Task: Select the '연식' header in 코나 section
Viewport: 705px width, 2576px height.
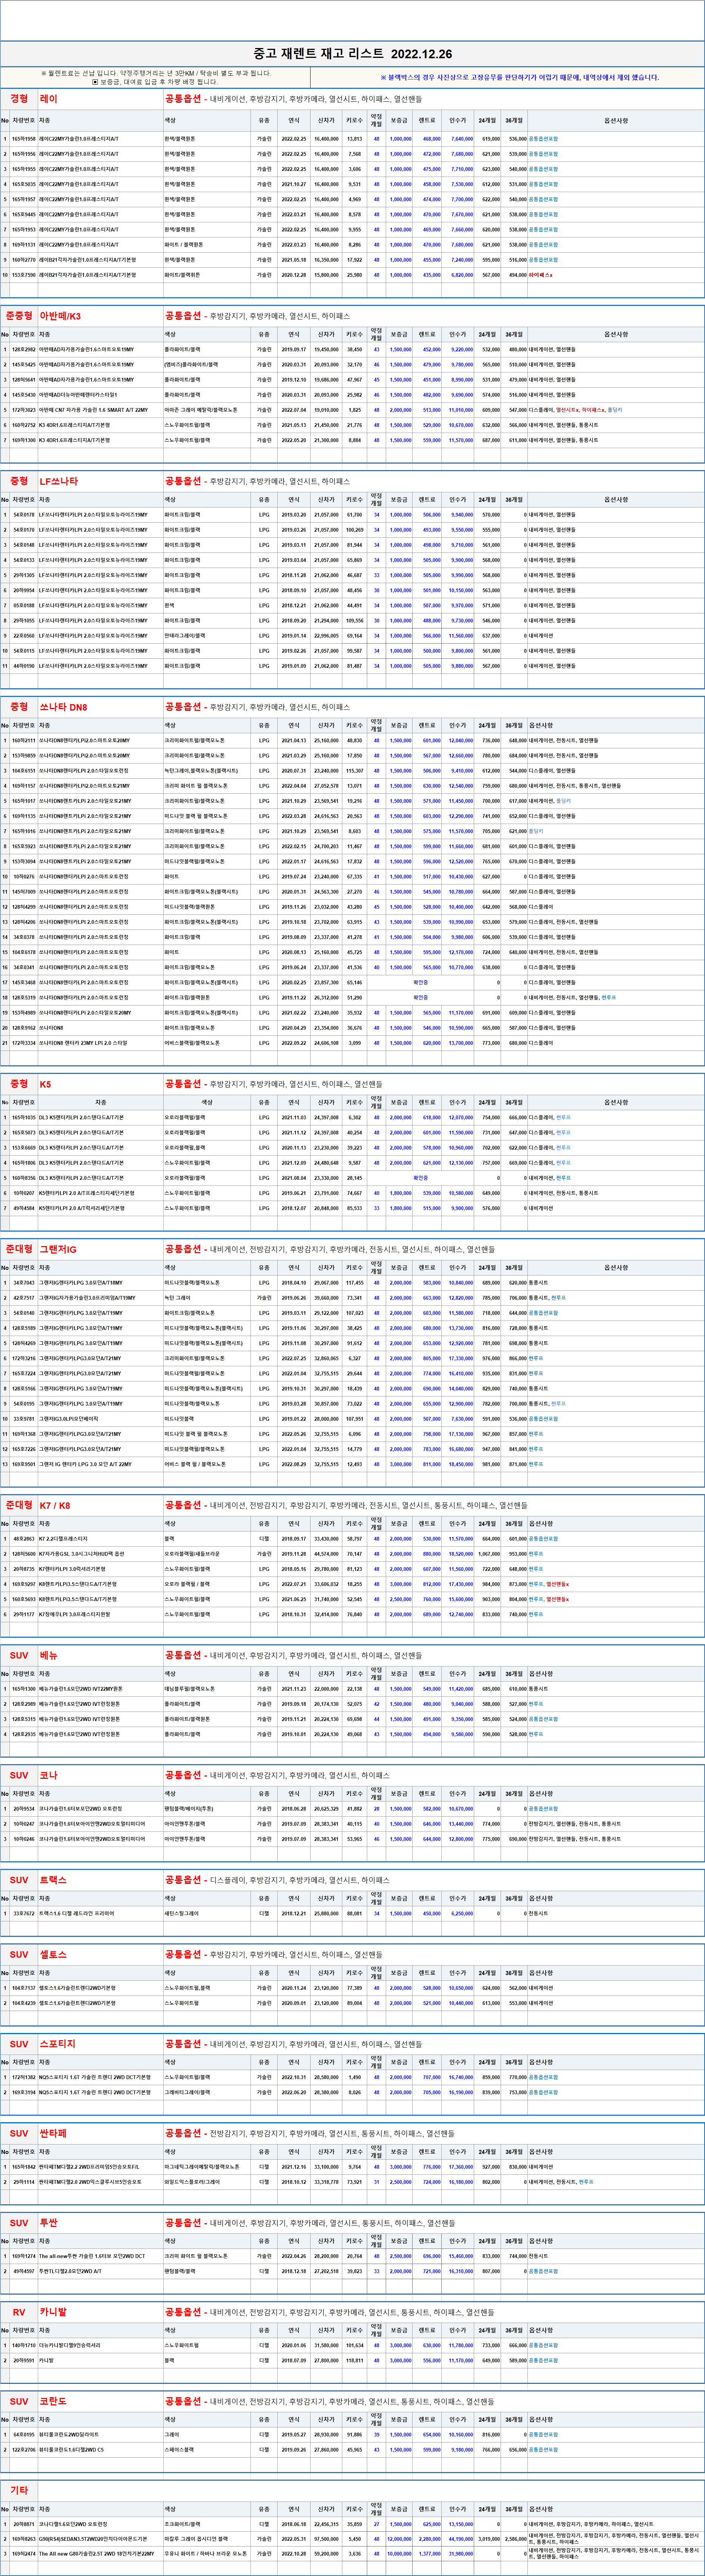Action: pos(294,1793)
